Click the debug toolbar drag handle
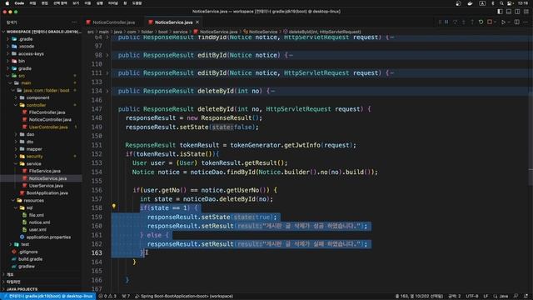 440,22
